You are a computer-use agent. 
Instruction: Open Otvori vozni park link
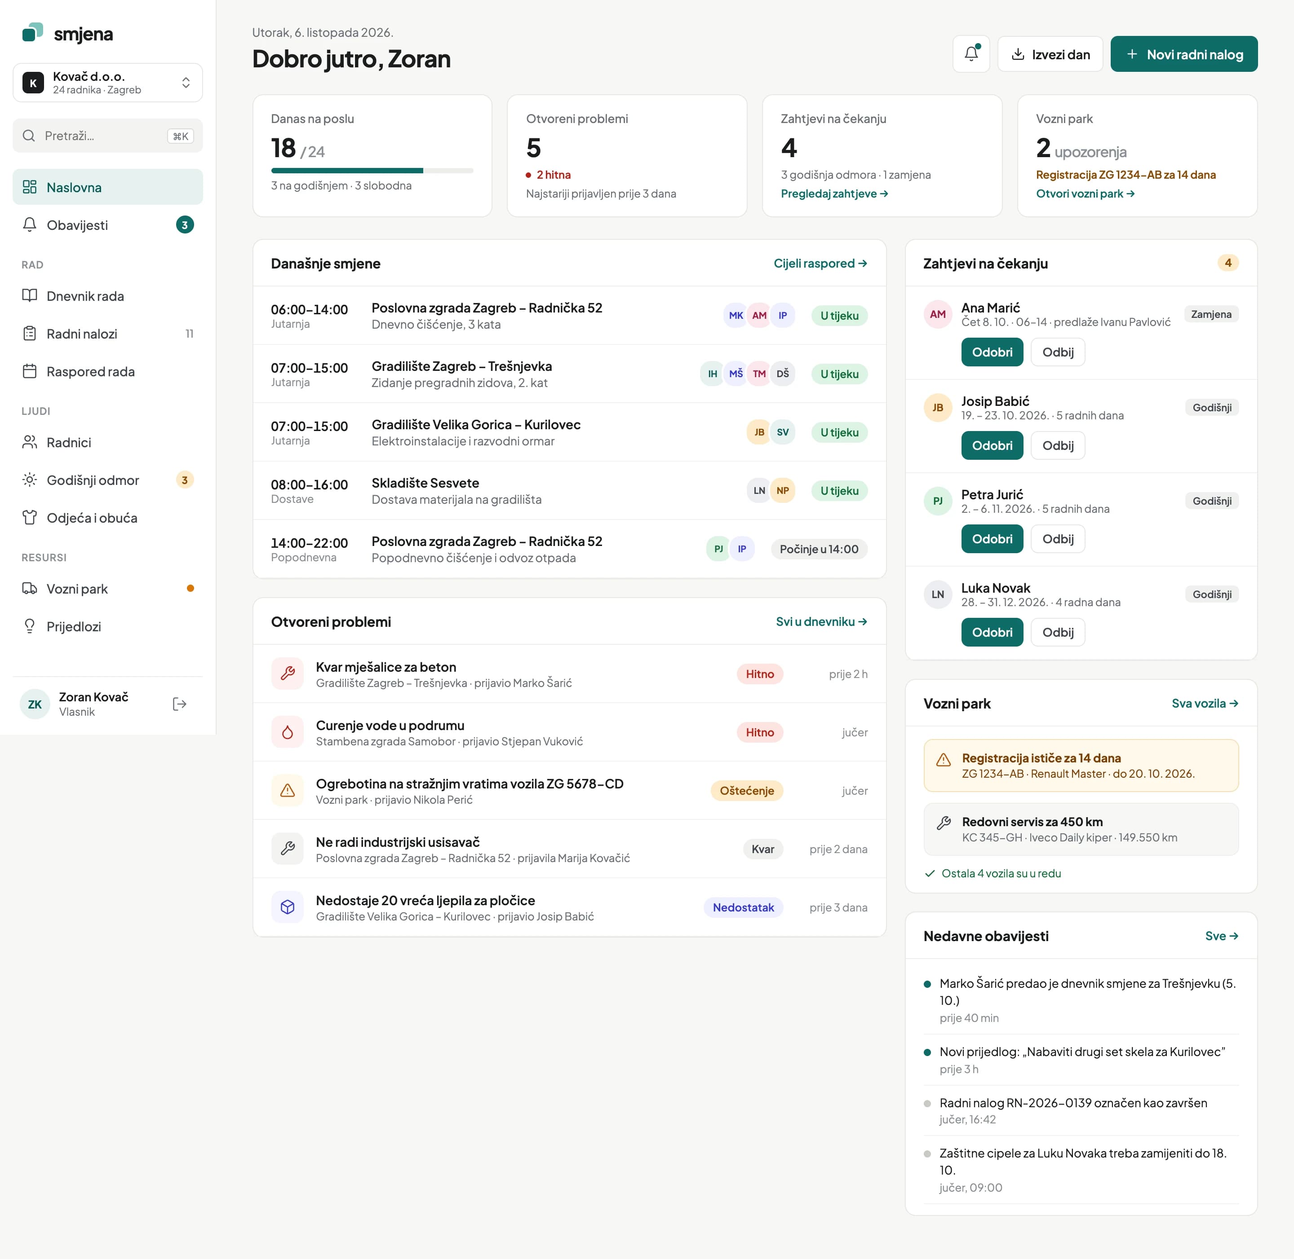[1086, 194]
